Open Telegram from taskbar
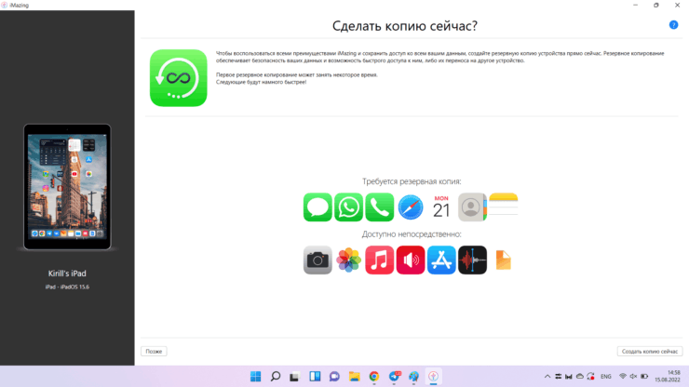This screenshot has width=689, height=387. [394, 377]
